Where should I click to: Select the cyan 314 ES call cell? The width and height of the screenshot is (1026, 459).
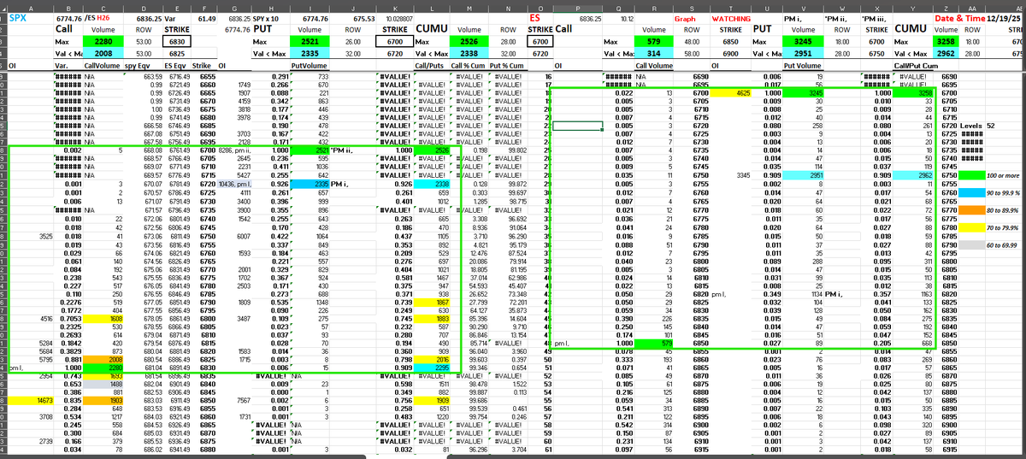(x=654, y=53)
